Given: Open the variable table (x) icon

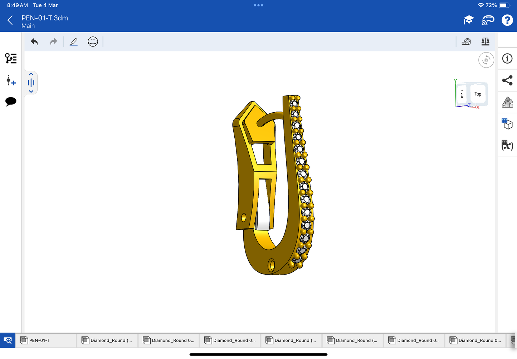Looking at the screenshot, I should [507, 146].
